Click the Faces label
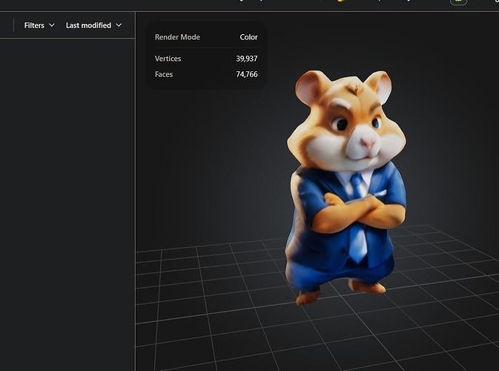The width and height of the screenshot is (499, 371). click(164, 74)
